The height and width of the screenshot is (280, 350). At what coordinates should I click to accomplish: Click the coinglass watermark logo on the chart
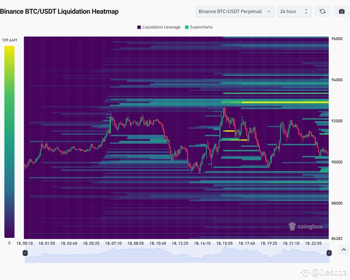[305, 226]
